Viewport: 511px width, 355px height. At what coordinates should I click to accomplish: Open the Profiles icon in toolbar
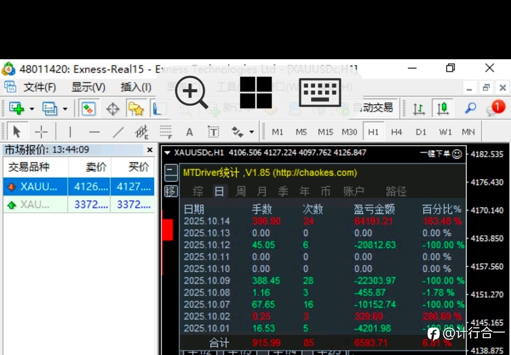pyautogui.click(x=50, y=108)
